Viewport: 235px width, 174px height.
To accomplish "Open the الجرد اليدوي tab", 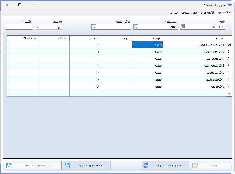I will point(190,13).
